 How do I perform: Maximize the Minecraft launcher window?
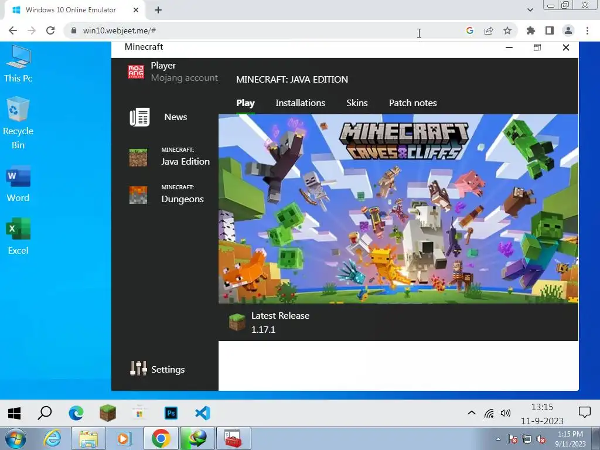pos(537,47)
